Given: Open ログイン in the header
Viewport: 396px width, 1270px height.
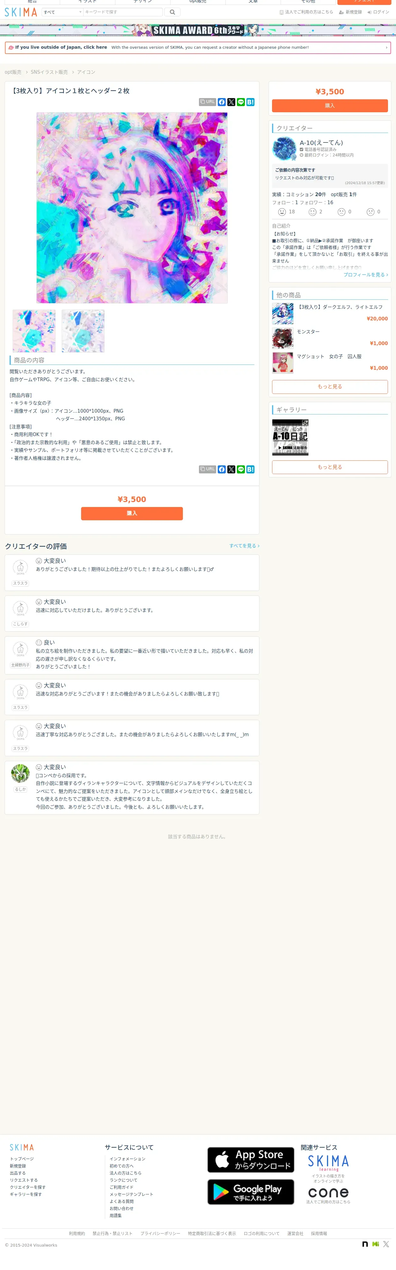Looking at the screenshot, I should point(378,12).
